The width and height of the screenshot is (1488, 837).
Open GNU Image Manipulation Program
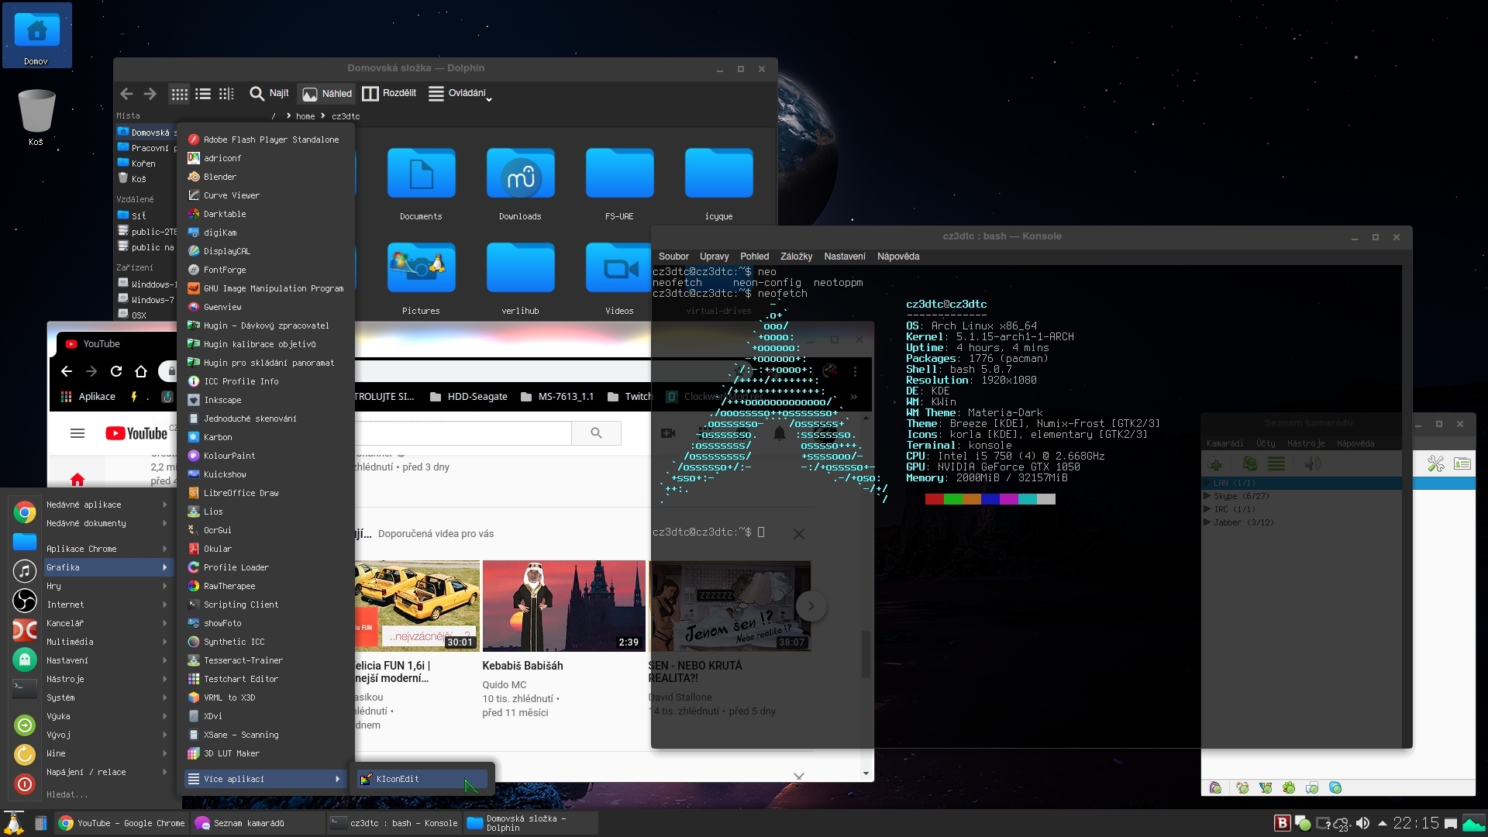click(x=266, y=288)
